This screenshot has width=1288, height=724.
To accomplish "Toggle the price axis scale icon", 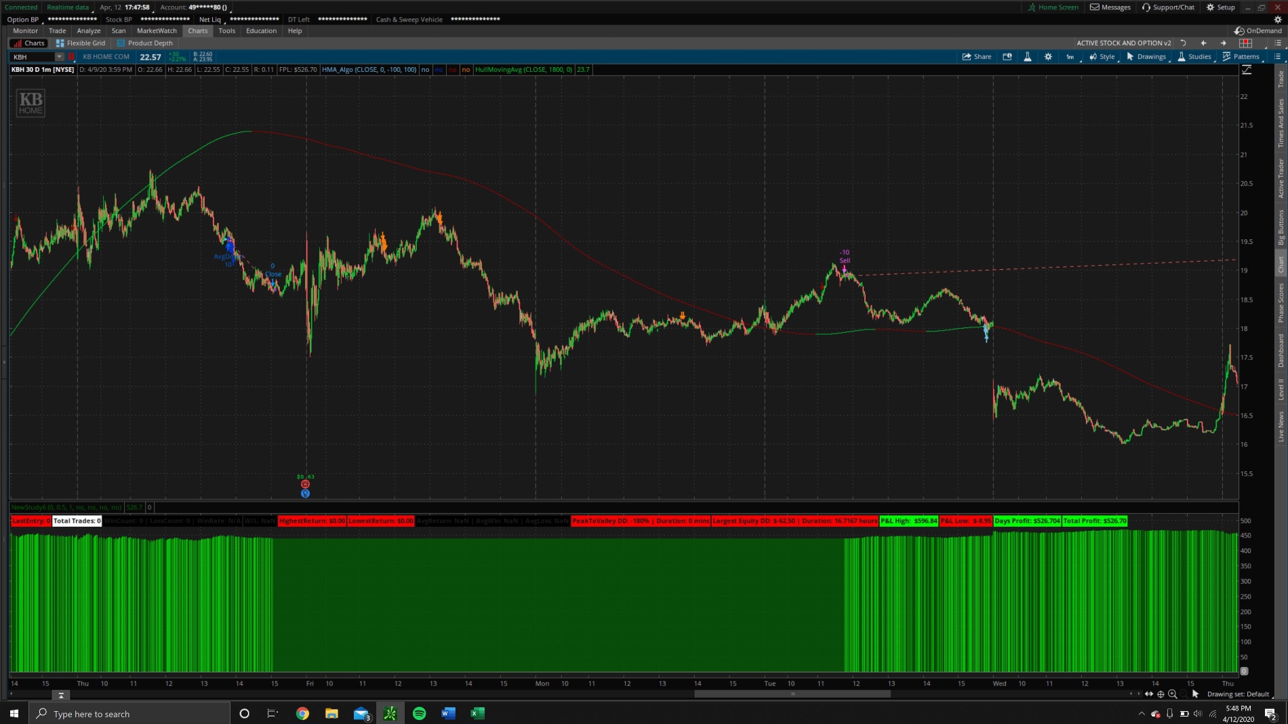I will click(1247, 70).
